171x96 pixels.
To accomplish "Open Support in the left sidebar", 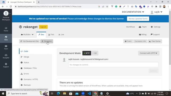I will (x=6, y=65).
